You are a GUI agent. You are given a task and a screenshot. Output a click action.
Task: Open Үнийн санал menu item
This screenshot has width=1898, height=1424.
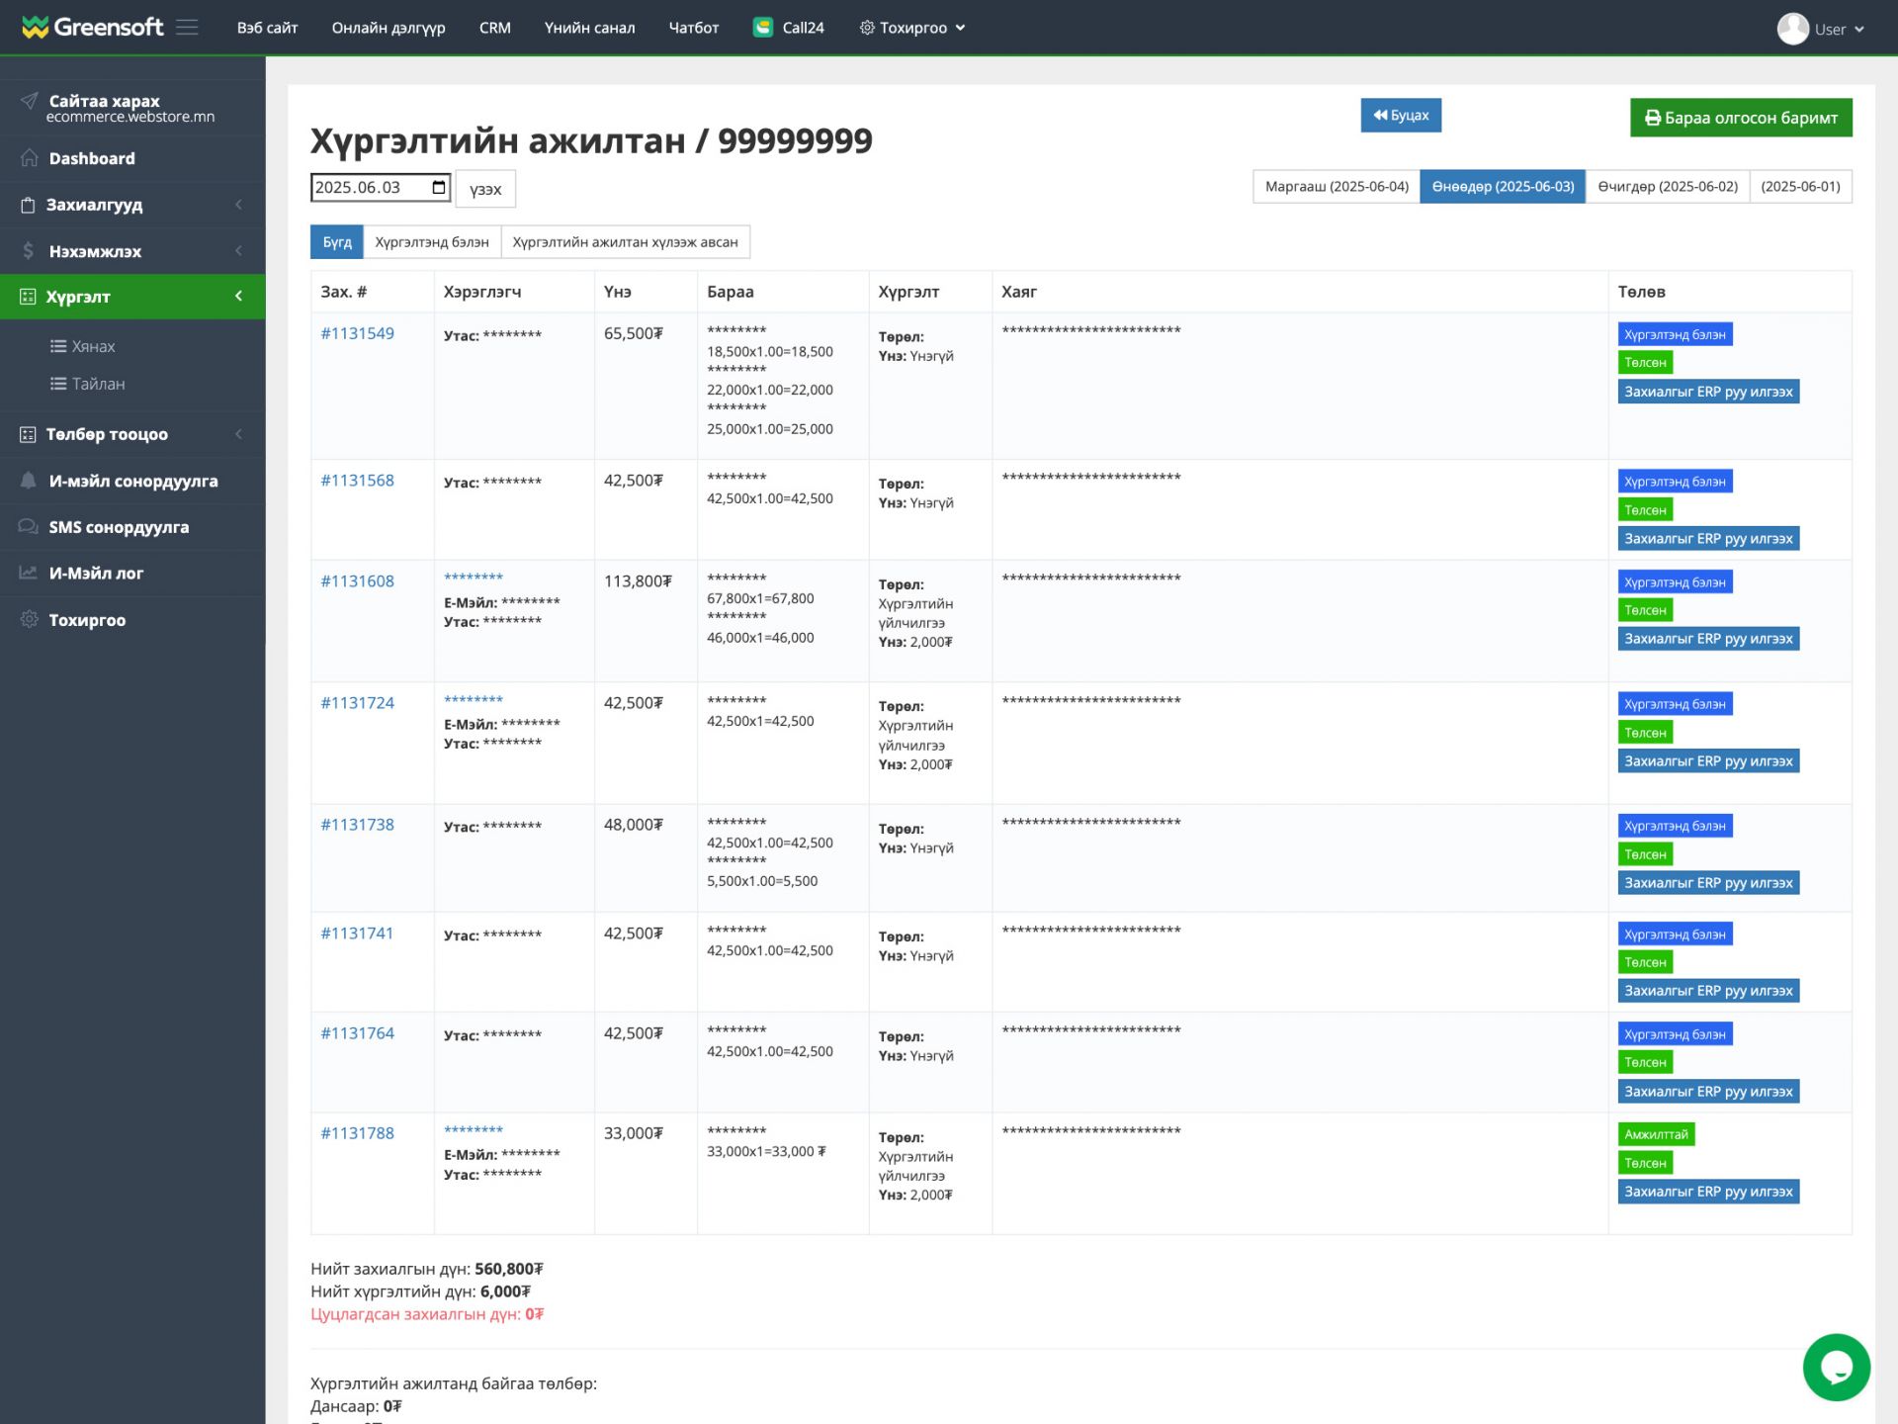[x=589, y=28]
